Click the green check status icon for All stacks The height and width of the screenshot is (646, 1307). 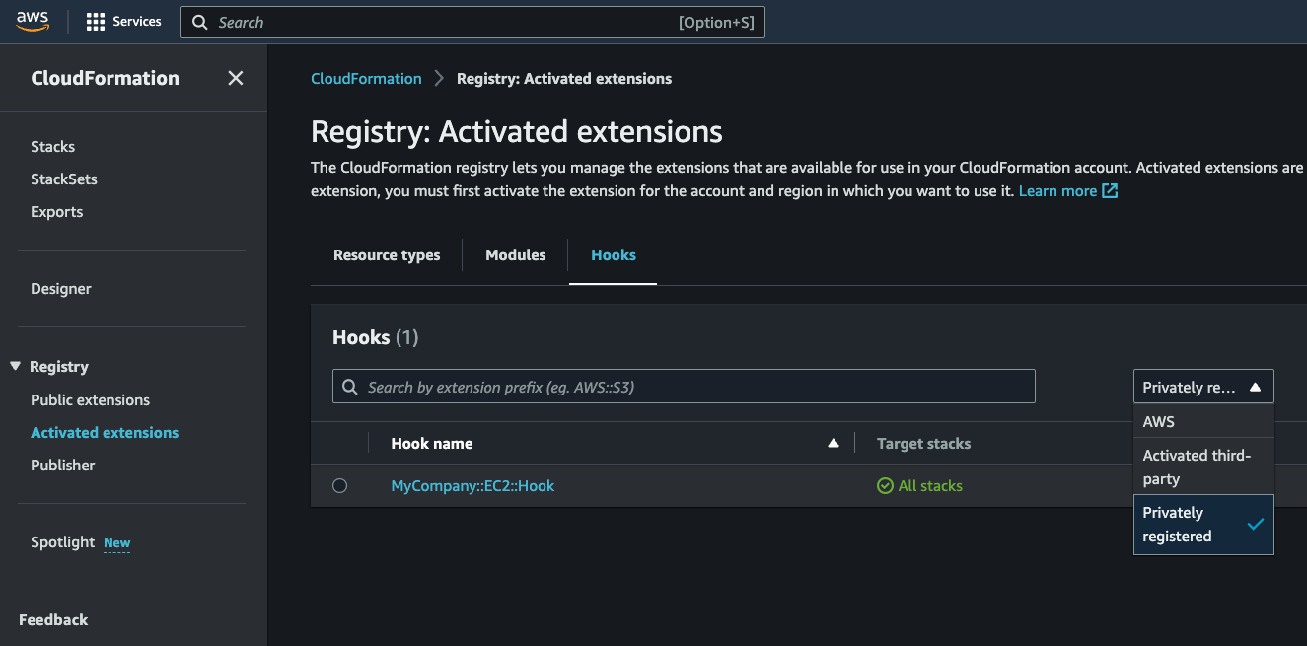coord(885,486)
